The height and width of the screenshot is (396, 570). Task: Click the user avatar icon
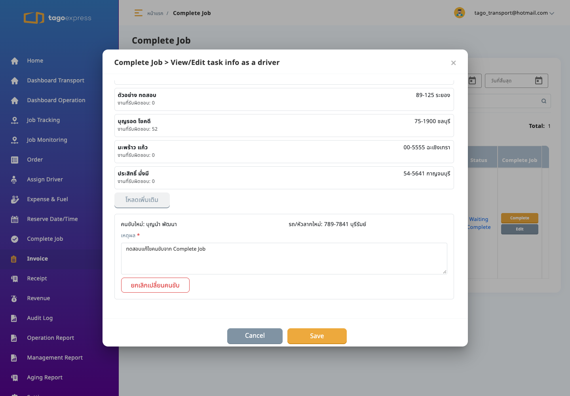[460, 13]
